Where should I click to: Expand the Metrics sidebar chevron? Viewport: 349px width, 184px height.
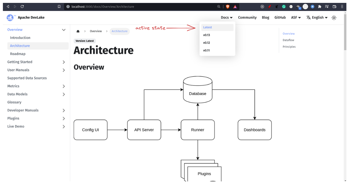64,86
